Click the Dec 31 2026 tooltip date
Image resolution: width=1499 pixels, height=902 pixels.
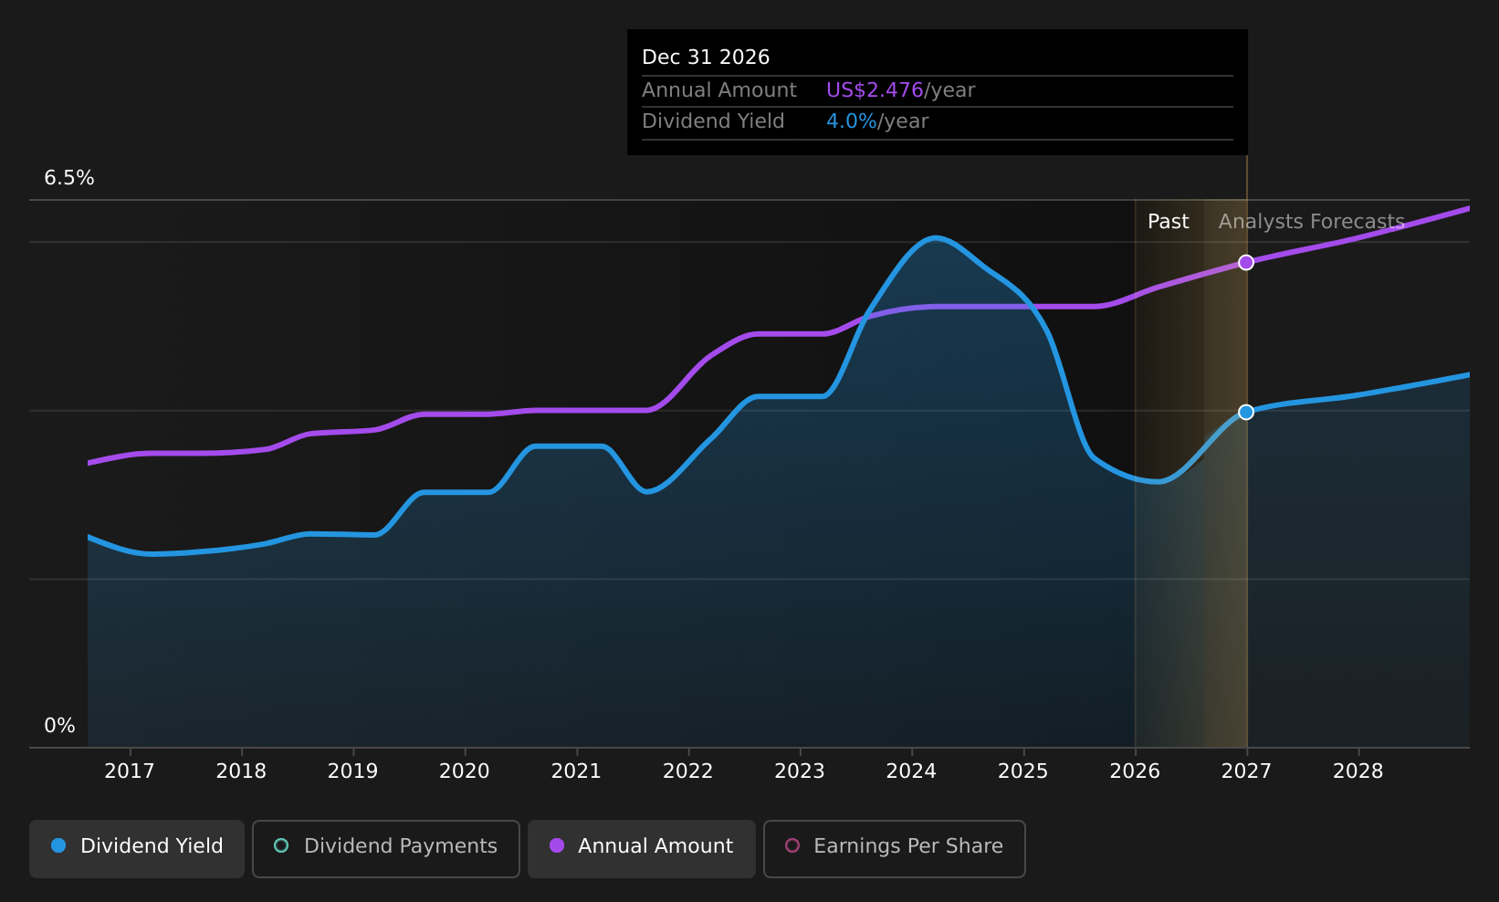[706, 58]
